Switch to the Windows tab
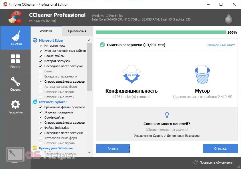The image size is (241, 169). [x=46, y=31]
